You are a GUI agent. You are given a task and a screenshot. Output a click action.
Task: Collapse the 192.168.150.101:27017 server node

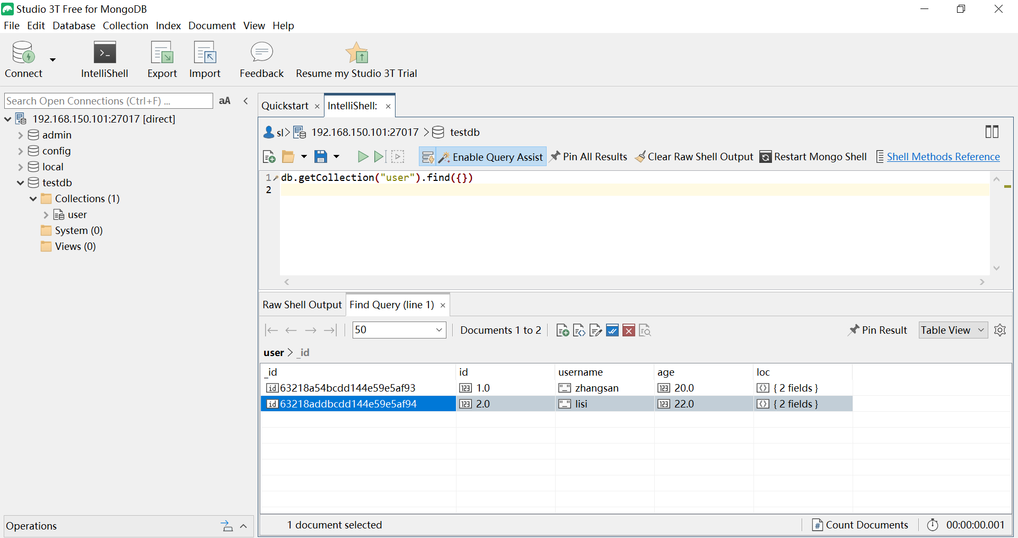7,119
